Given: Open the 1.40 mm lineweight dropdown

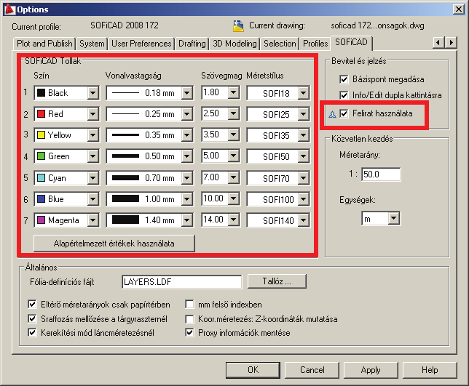Looking at the screenshot, I should [x=186, y=220].
